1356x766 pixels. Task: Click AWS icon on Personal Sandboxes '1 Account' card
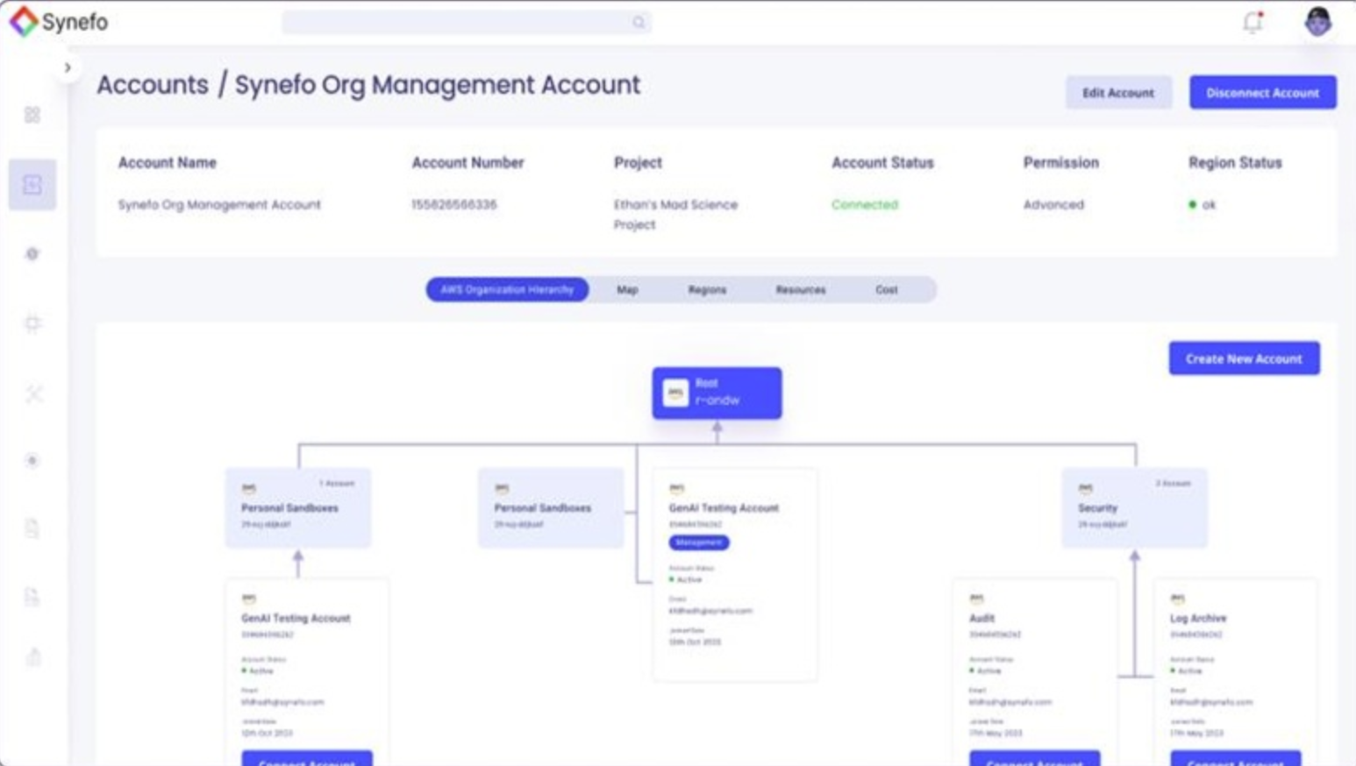tap(249, 488)
